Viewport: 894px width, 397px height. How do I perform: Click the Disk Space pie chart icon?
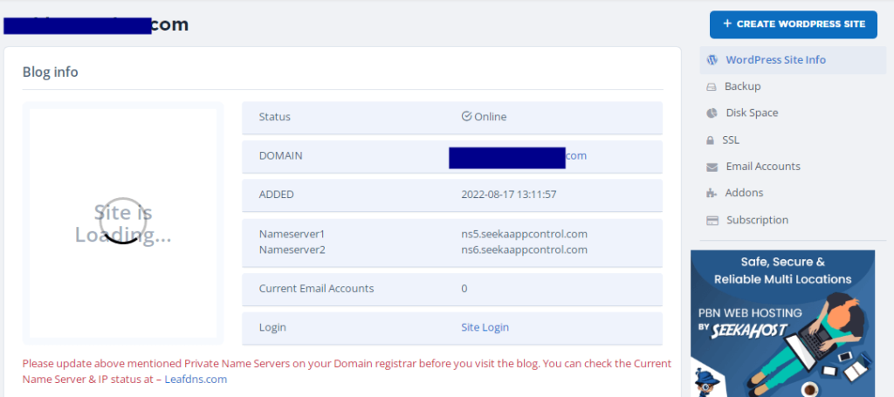click(x=712, y=113)
